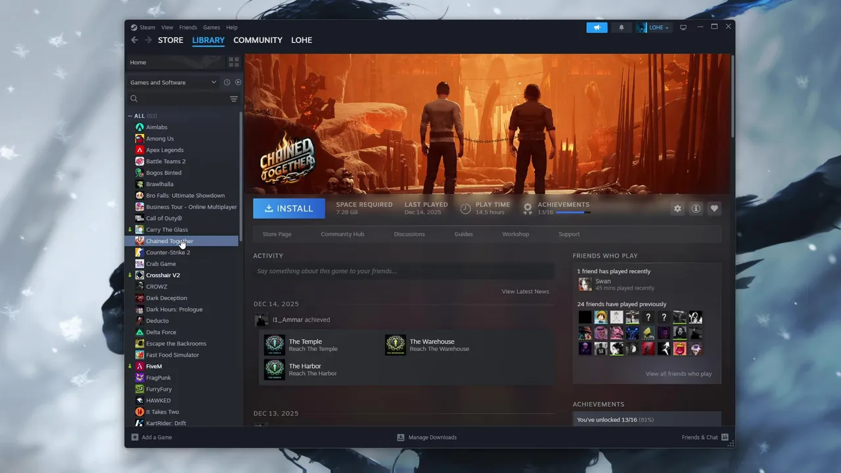The height and width of the screenshot is (473, 841).
Task: Click The Temple achievement icon
Action: point(275,345)
